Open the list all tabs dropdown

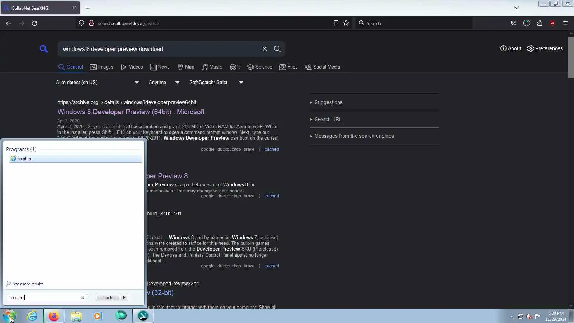click(x=517, y=8)
